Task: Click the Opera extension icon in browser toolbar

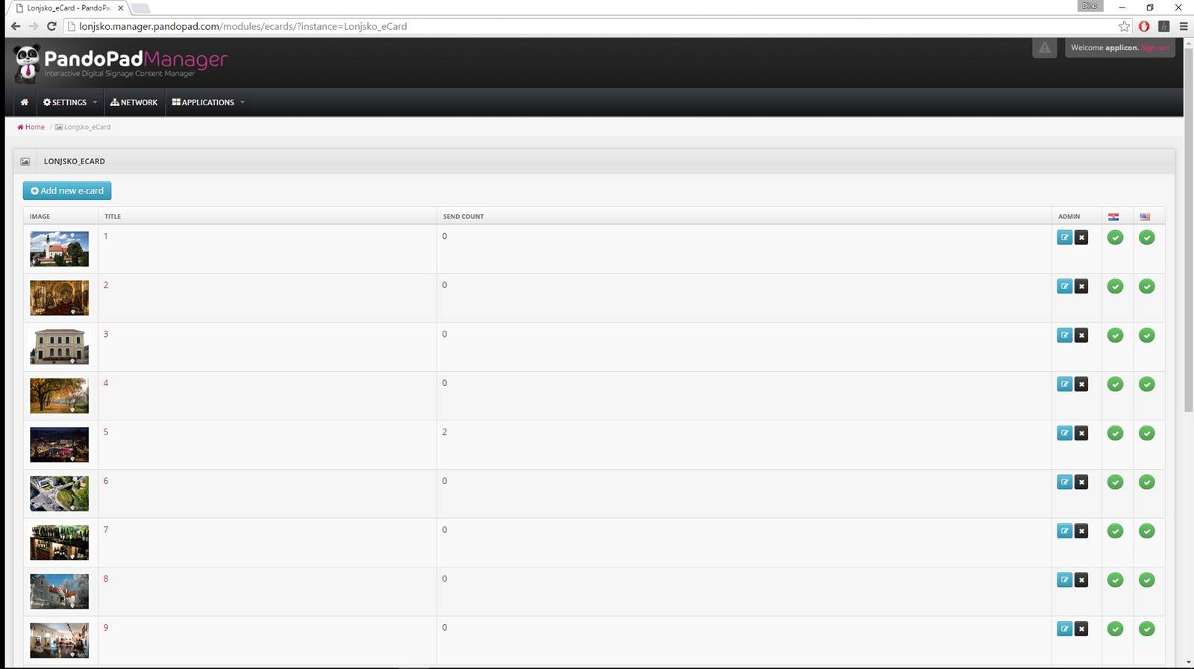Action: coord(1144,26)
